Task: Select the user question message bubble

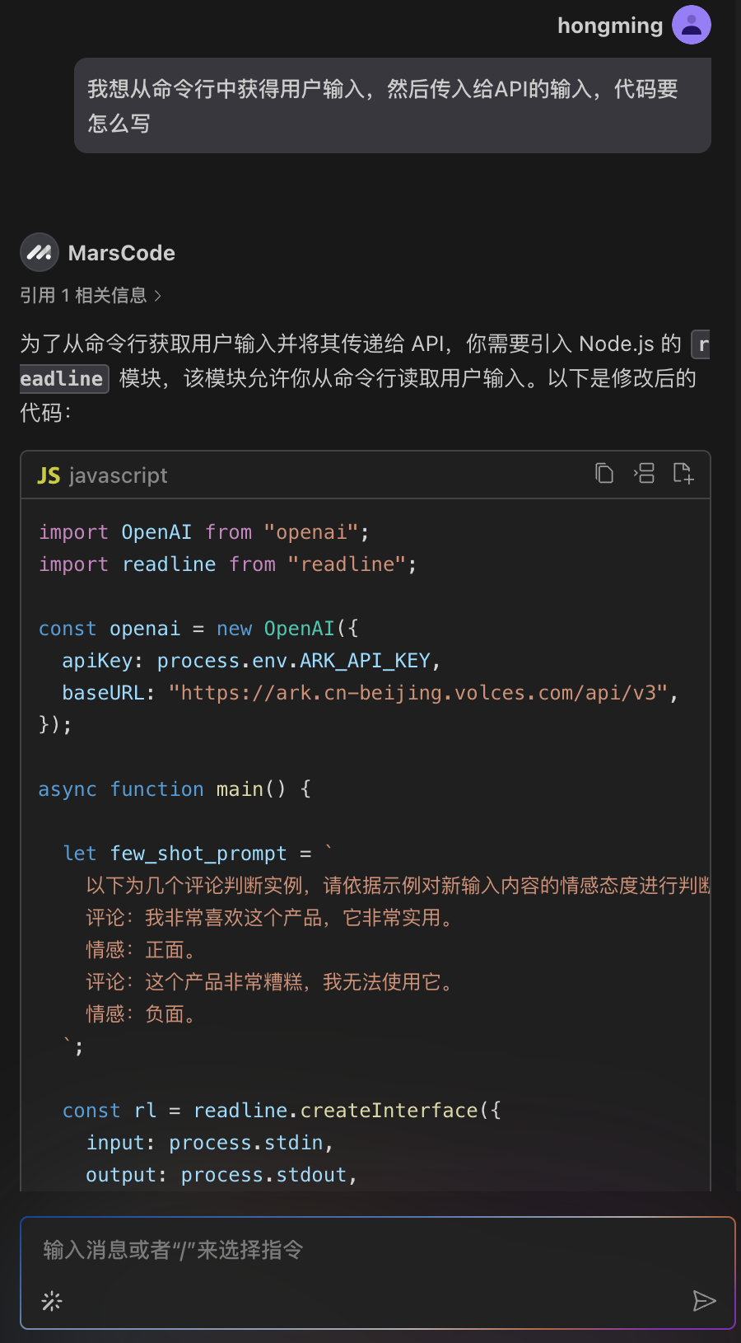Action: 393,105
